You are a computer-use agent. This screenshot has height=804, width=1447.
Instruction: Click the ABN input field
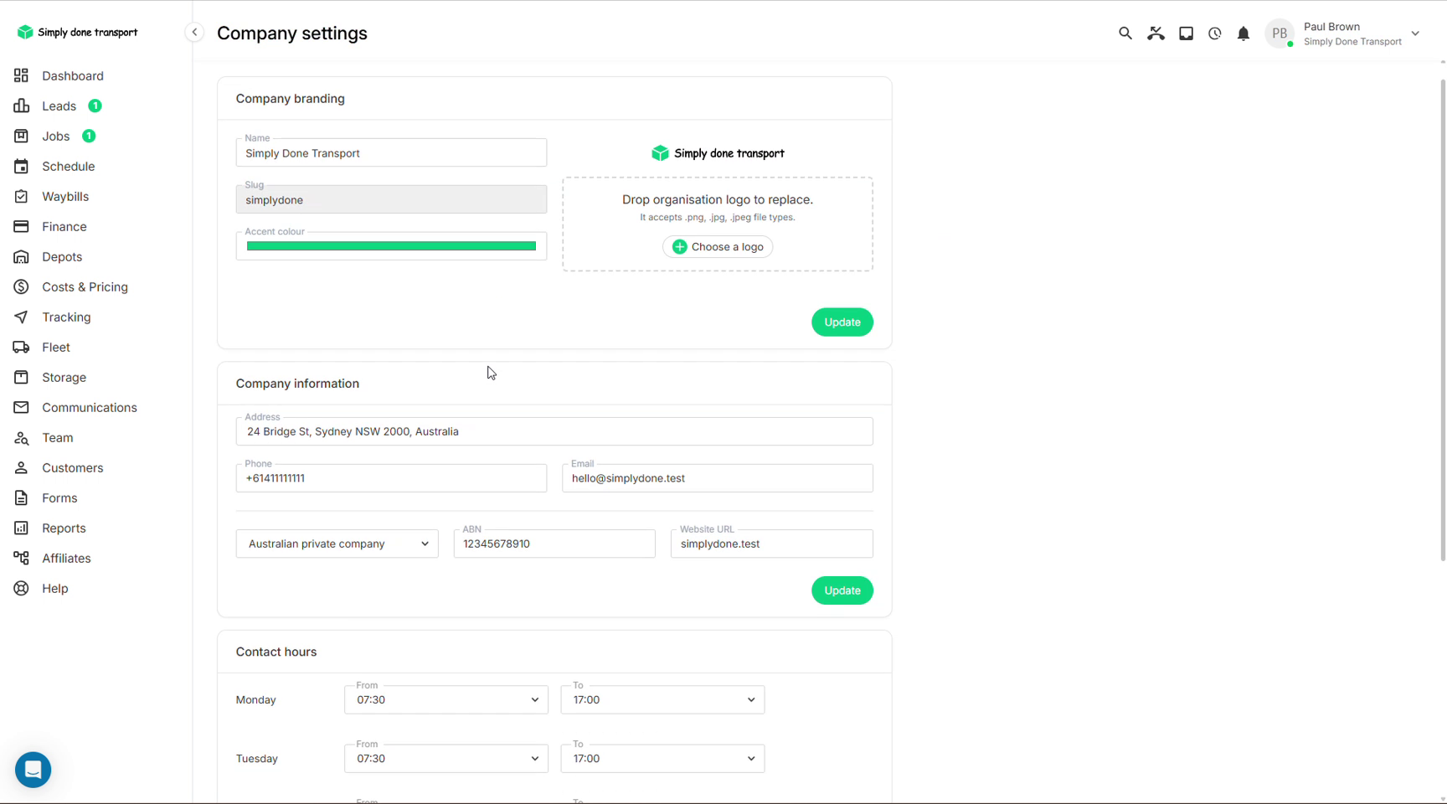(x=554, y=544)
